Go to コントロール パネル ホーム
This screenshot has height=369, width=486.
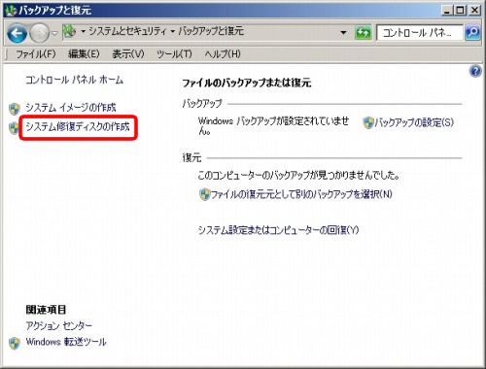tap(74, 80)
